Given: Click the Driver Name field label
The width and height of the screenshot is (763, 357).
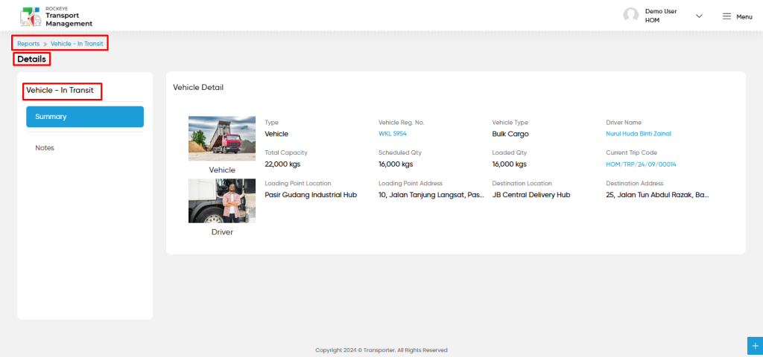Looking at the screenshot, I should 624,123.
